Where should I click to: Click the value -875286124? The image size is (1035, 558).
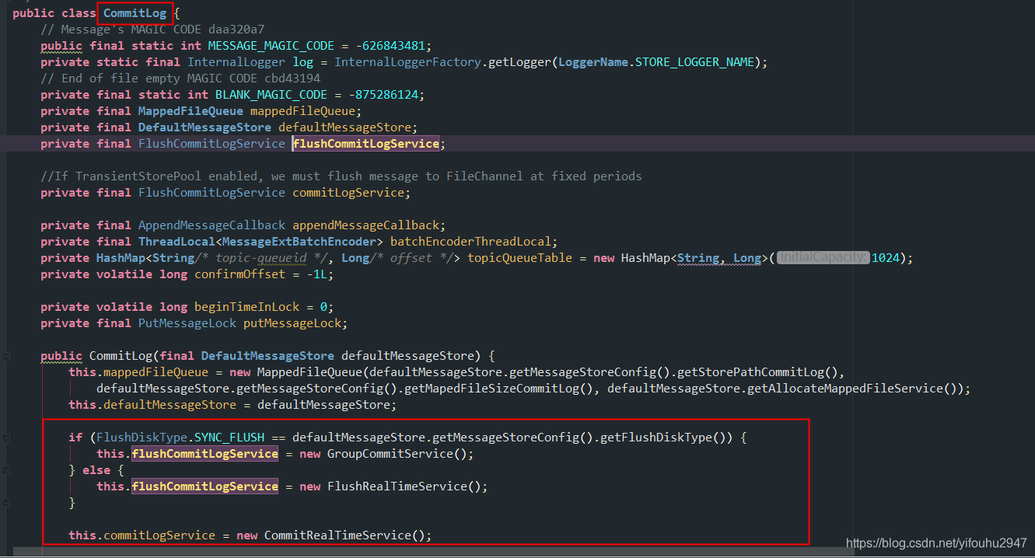383,95
